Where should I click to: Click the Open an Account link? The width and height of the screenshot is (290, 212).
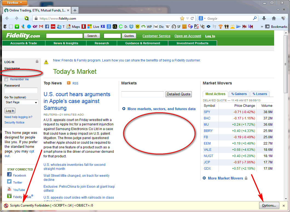pos(188,36)
